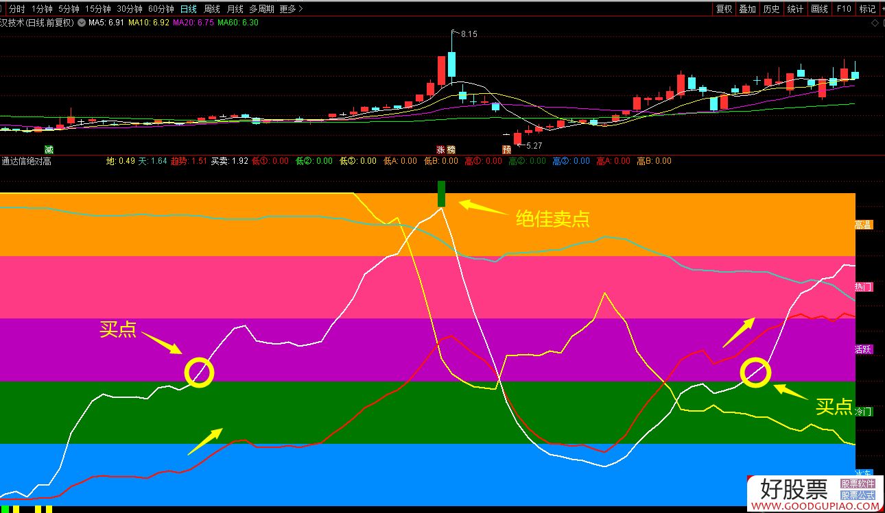
Task: Expand the 更多 periods menu
Action: click(291, 9)
